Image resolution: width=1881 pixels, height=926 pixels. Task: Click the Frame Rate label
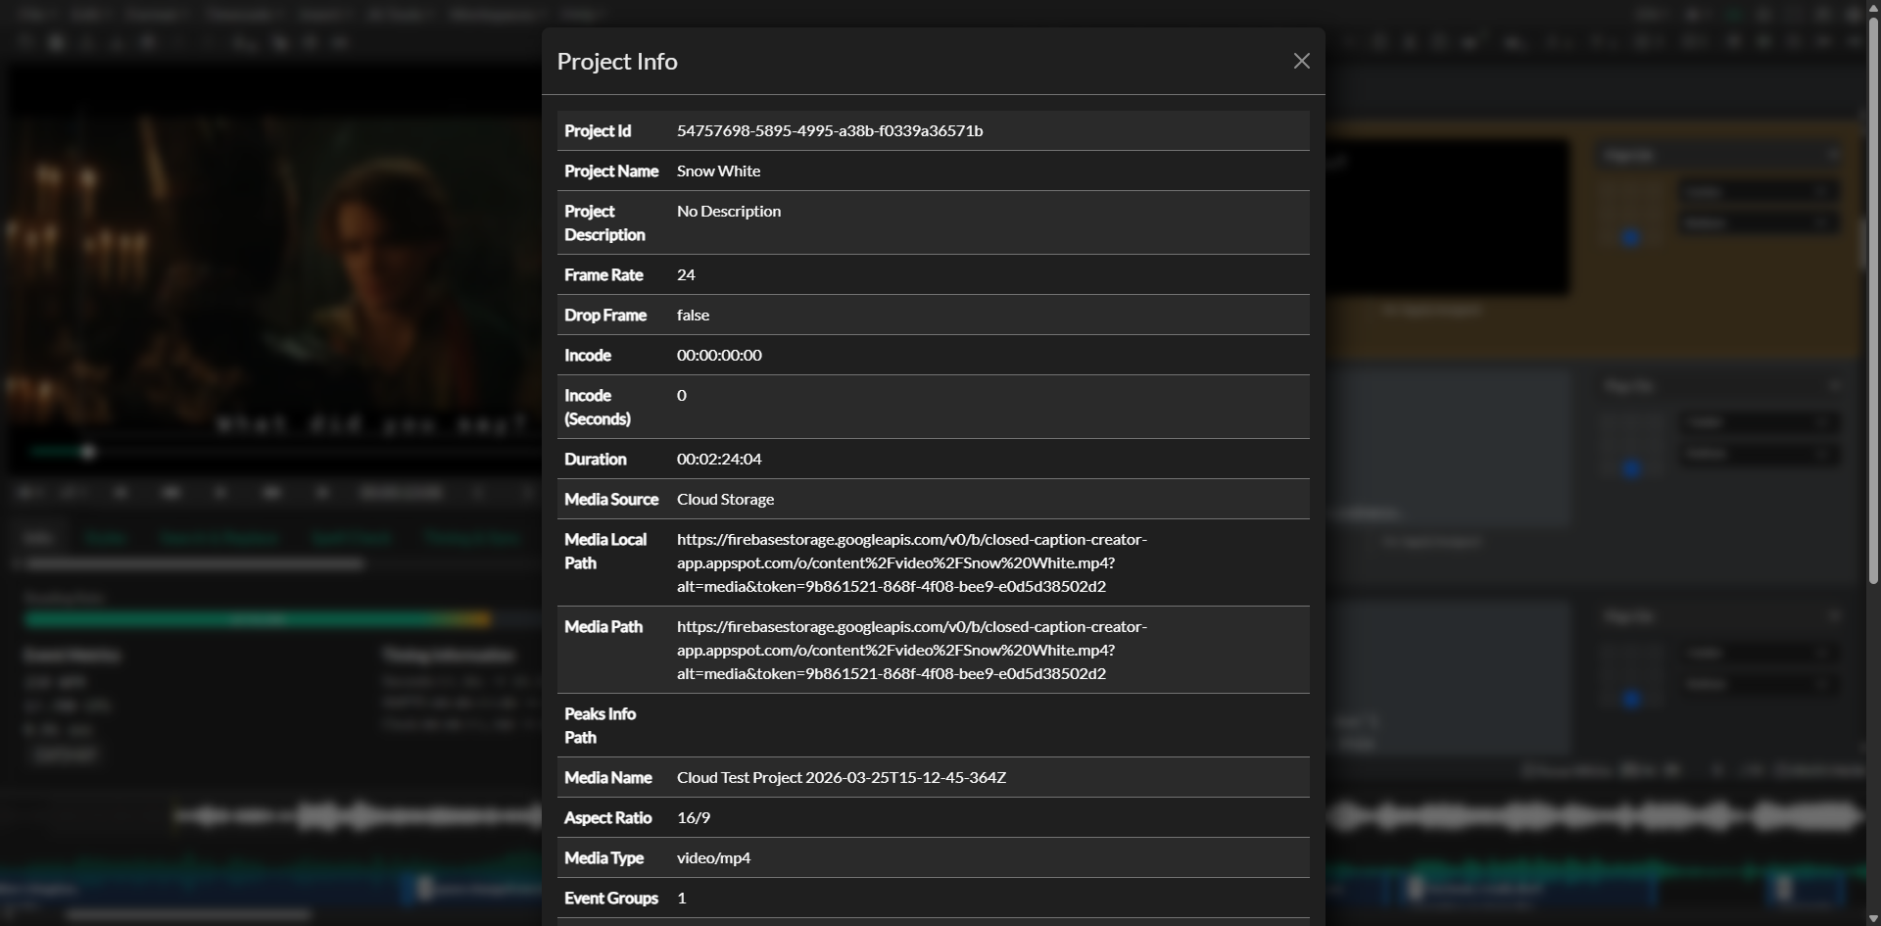(603, 274)
